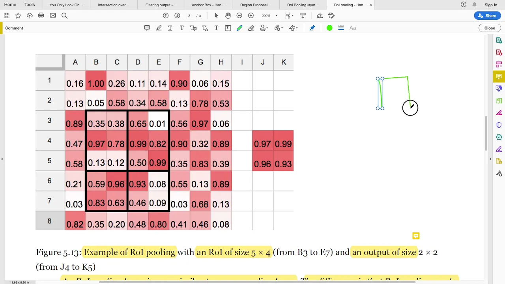Select the Insert text at cursor tool
The height and width of the screenshot is (284, 505).
coord(205,28)
